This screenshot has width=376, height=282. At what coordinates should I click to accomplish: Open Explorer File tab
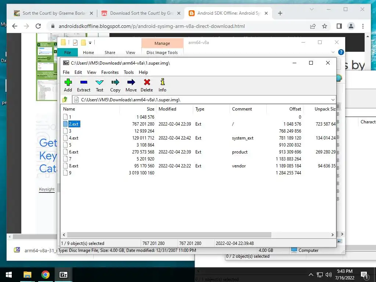[x=68, y=53]
